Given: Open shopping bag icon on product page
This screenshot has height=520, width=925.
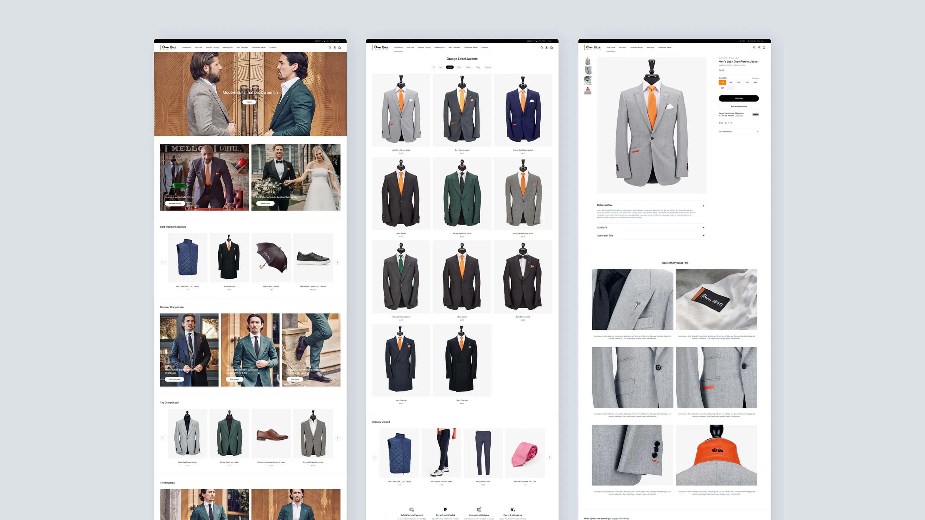Looking at the screenshot, I should click(764, 47).
